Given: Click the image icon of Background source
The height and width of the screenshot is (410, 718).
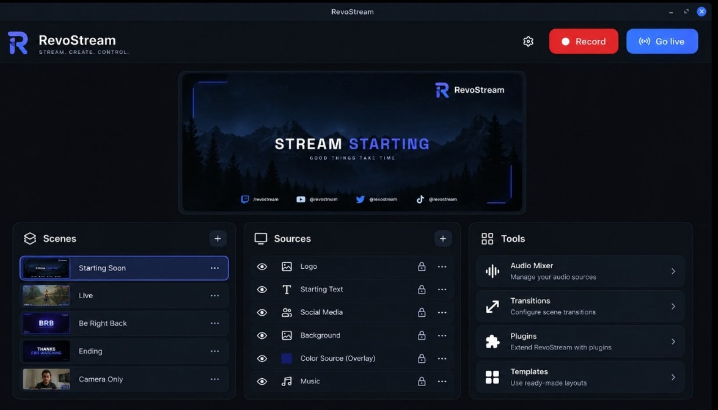Looking at the screenshot, I should coord(287,335).
